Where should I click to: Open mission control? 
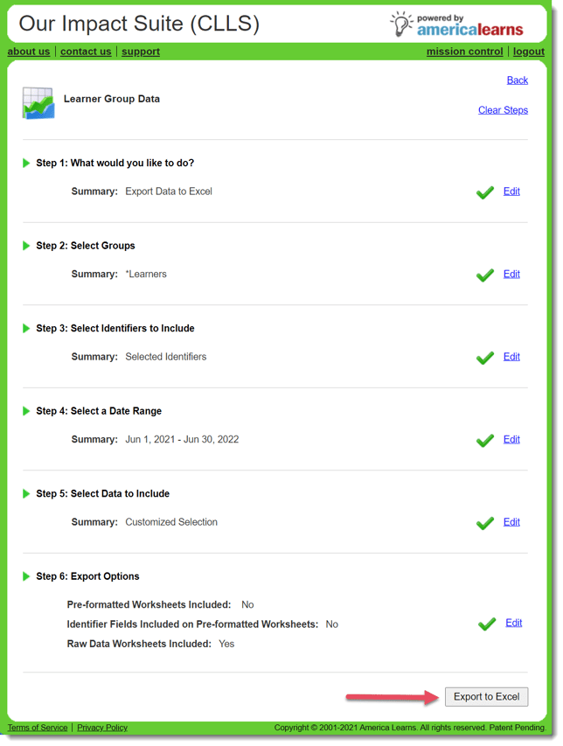pyautogui.click(x=464, y=52)
